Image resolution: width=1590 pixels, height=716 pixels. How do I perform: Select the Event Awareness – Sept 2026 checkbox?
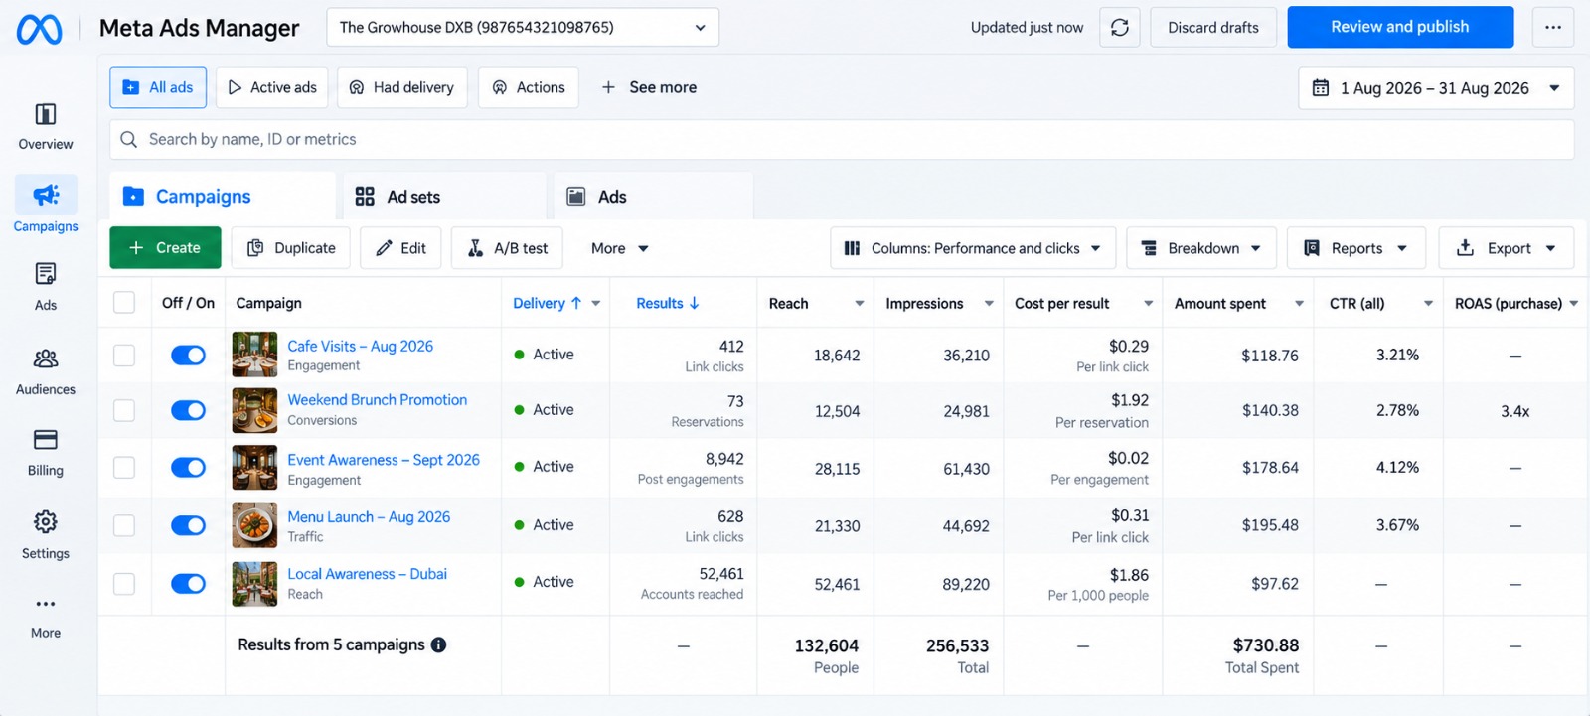124,467
